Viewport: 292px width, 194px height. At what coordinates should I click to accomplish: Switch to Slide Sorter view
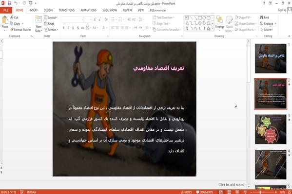229,192
